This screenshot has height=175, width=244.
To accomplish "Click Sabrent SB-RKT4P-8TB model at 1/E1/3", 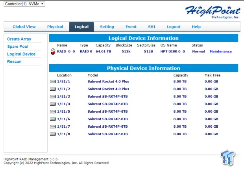I will pyautogui.click(x=108, y=97).
